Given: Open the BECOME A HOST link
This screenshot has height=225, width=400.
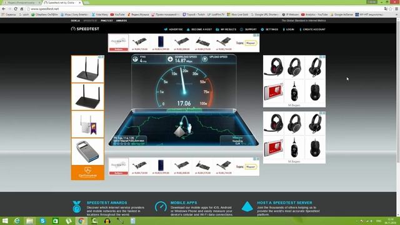Looking at the screenshot, I should click(199, 29).
